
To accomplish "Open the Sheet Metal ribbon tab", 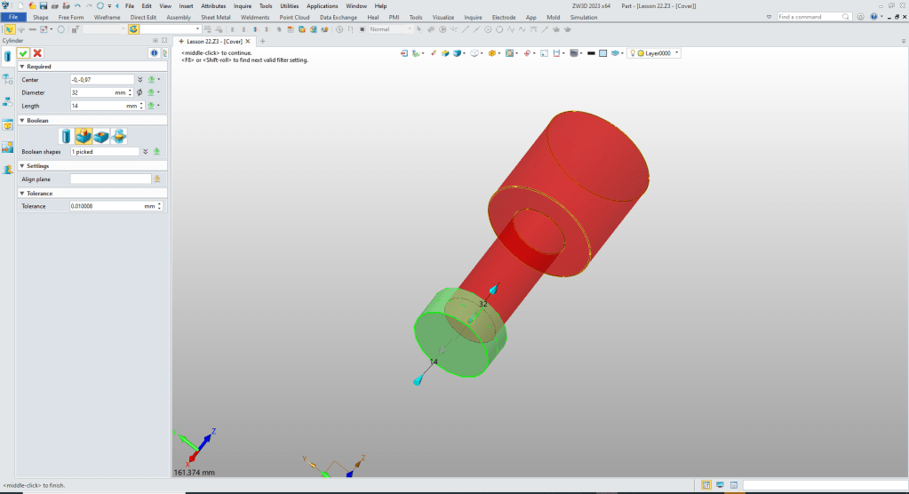I will (x=215, y=17).
